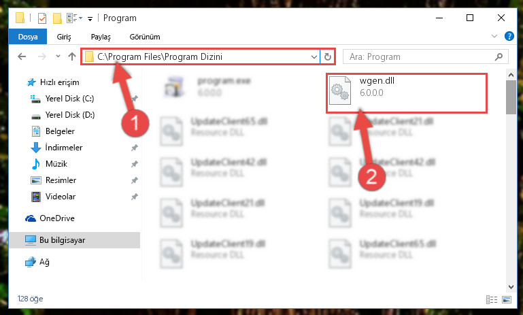
Task: Open the Paylaş tab
Action: (101, 37)
